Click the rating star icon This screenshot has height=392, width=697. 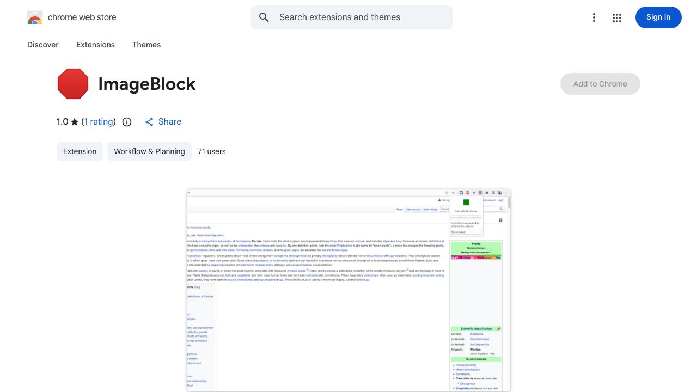point(75,122)
